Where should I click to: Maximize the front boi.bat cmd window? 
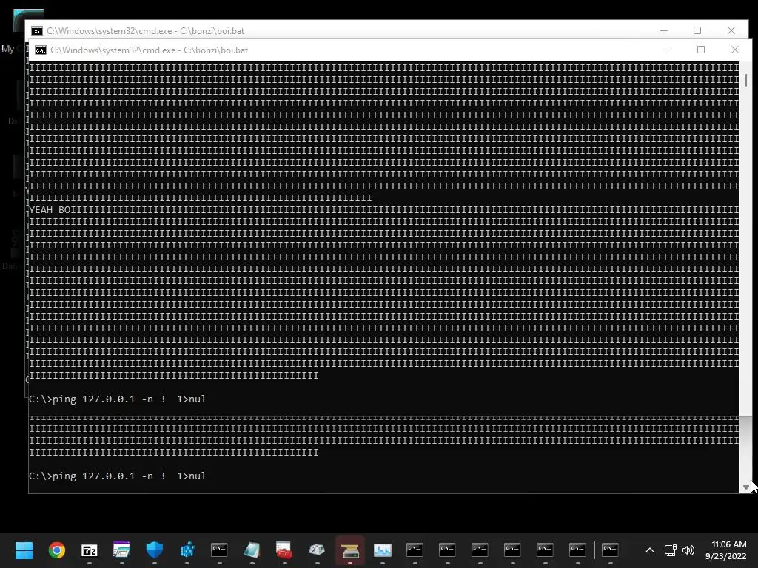click(701, 50)
